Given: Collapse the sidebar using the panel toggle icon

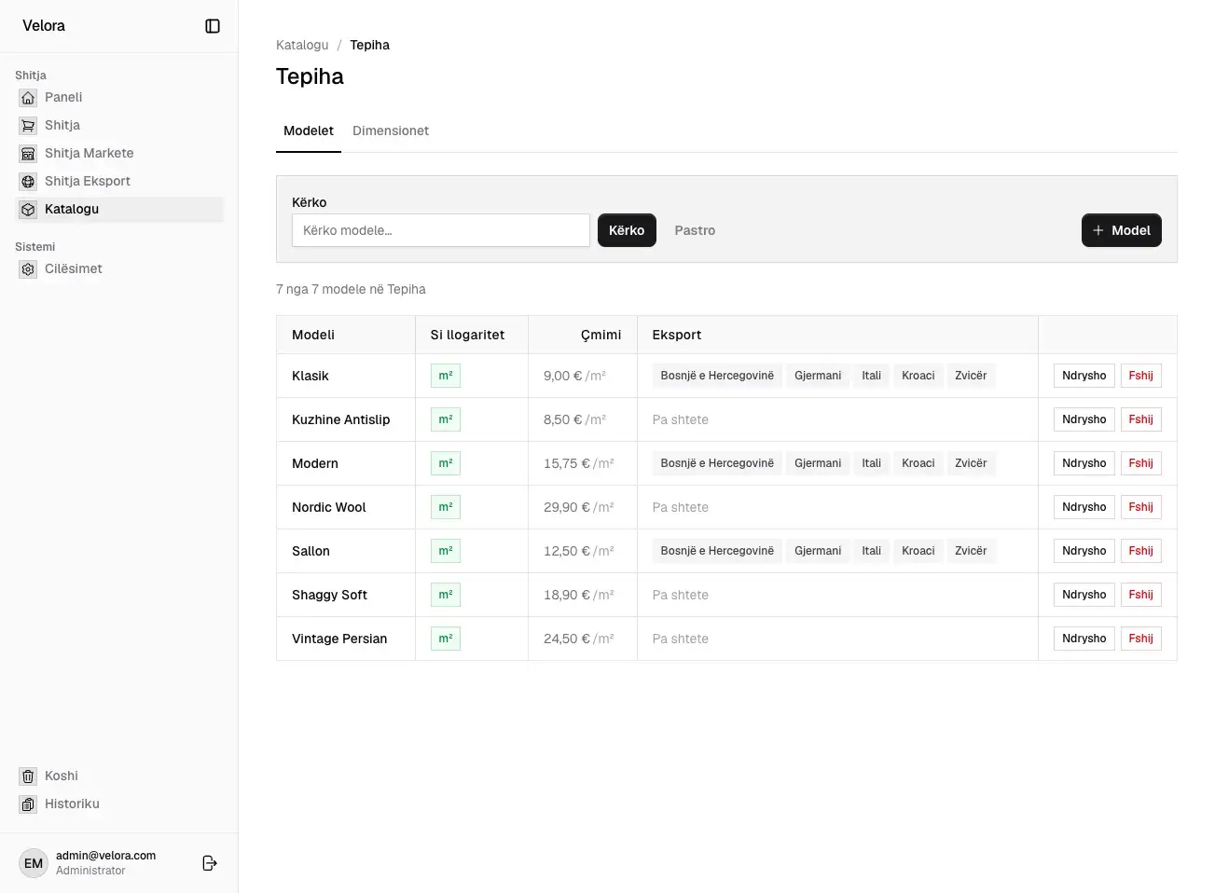Looking at the screenshot, I should click(213, 26).
